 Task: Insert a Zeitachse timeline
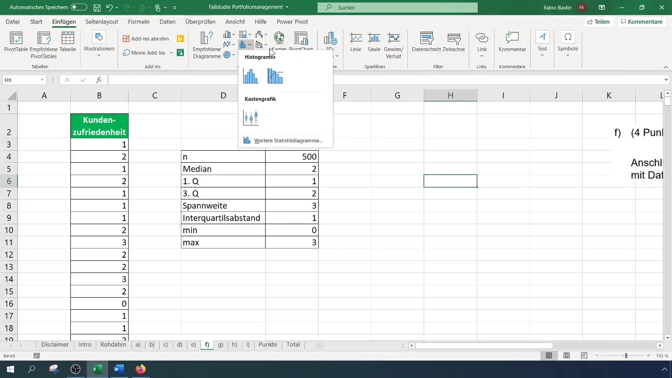[x=454, y=42]
